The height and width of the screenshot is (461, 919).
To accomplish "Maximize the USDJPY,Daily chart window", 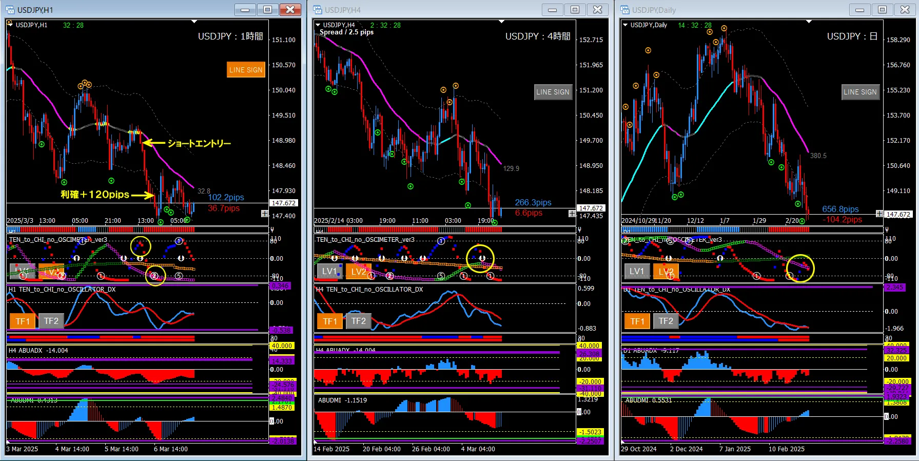I will point(883,10).
